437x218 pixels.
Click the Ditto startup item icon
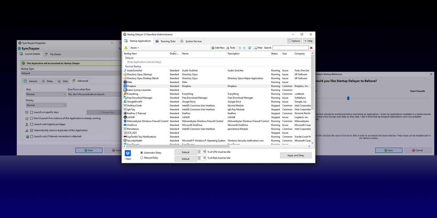coord(125,82)
